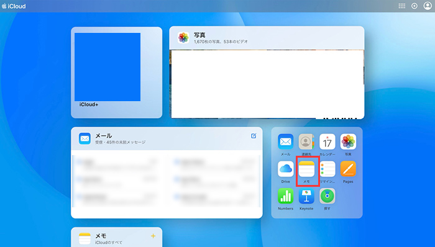Open the Notes (メモ) app icon in grid
Screen dimensions: 435x247
coord(306,169)
